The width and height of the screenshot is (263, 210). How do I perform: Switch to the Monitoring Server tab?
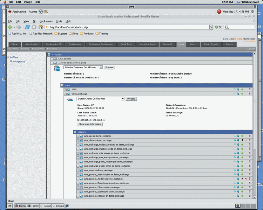(x=148, y=44)
